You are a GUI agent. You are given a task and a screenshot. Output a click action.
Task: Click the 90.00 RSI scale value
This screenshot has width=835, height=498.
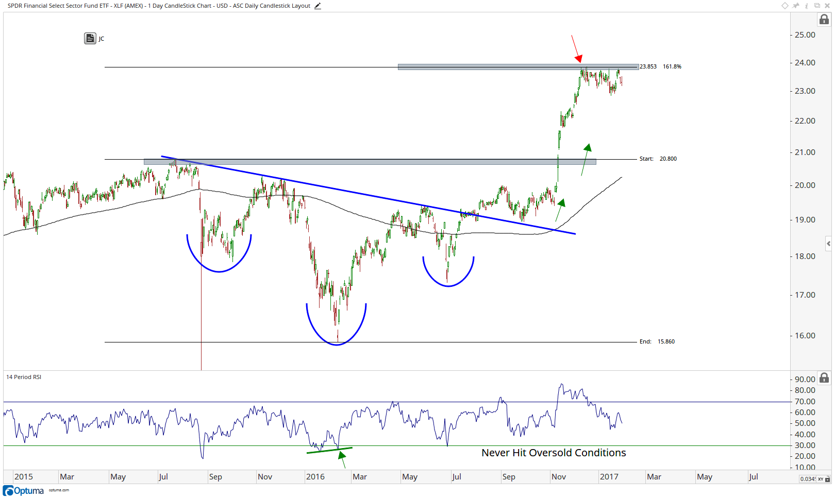[x=805, y=380]
